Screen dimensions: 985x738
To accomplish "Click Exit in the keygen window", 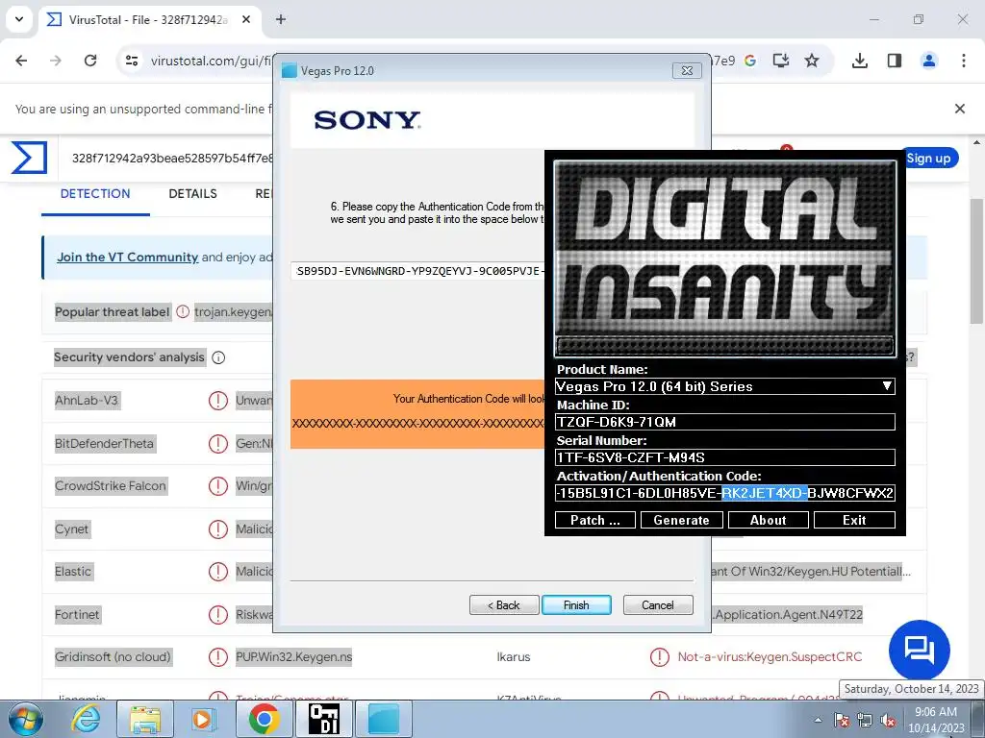I will coord(854,520).
